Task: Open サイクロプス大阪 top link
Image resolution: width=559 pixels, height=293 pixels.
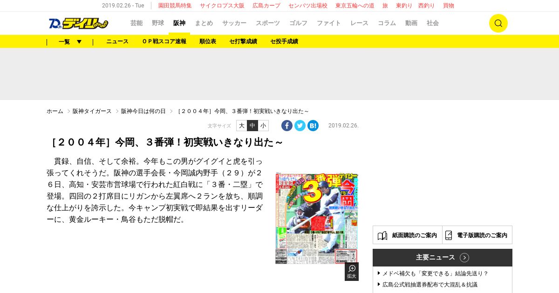Action: (222, 6)
